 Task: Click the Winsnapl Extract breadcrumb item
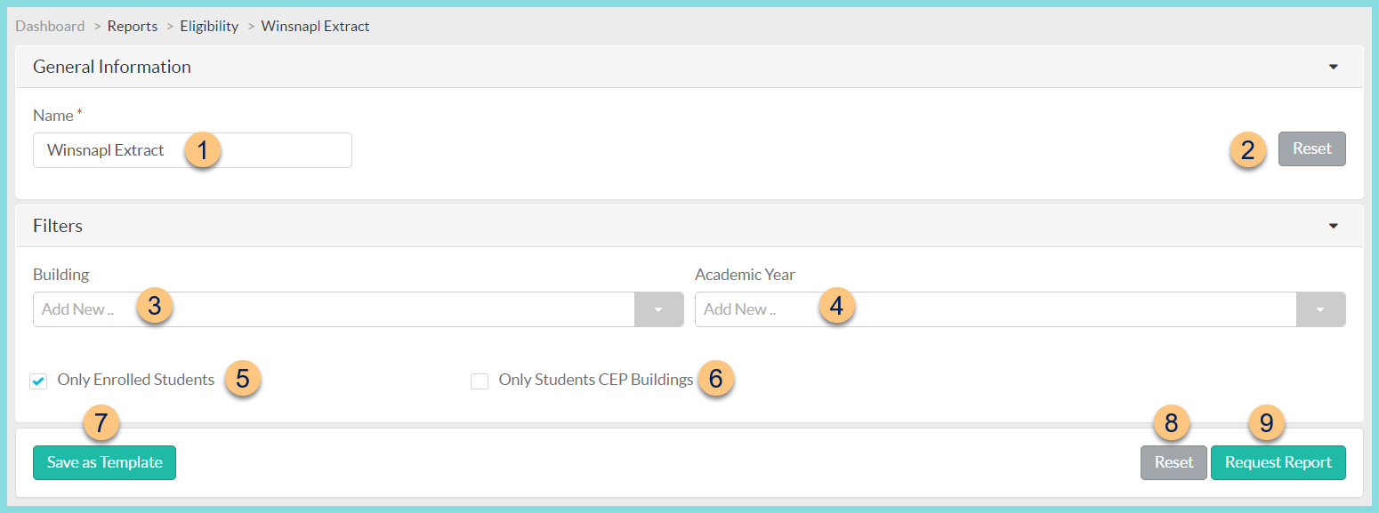(315, 26)
